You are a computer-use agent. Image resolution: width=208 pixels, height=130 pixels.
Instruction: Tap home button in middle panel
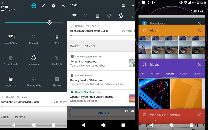point(103,125)
